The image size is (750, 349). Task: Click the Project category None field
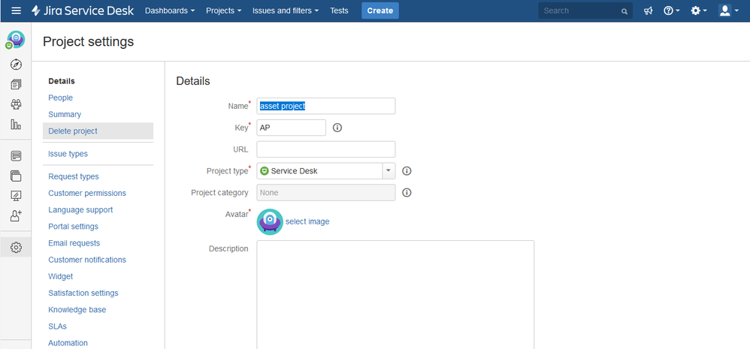[326, 192]
